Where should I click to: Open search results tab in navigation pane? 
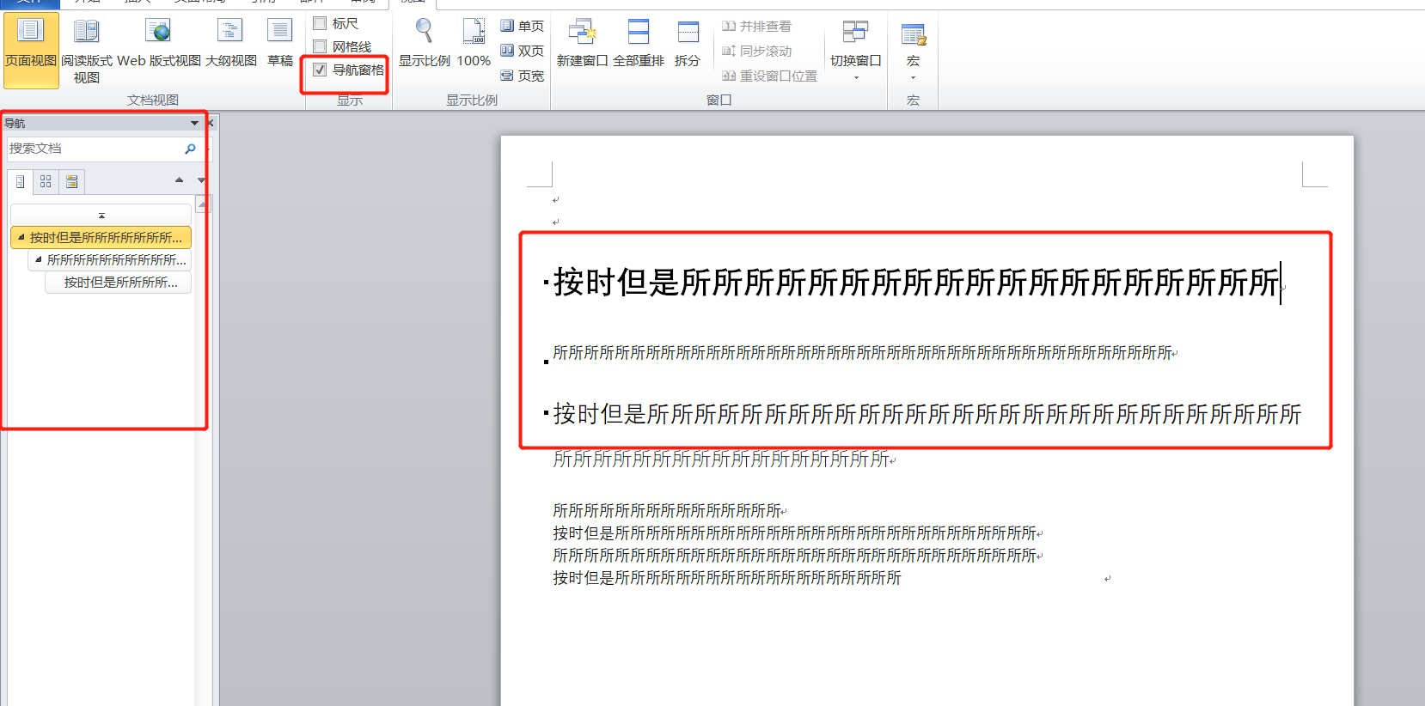click(71, 181)
